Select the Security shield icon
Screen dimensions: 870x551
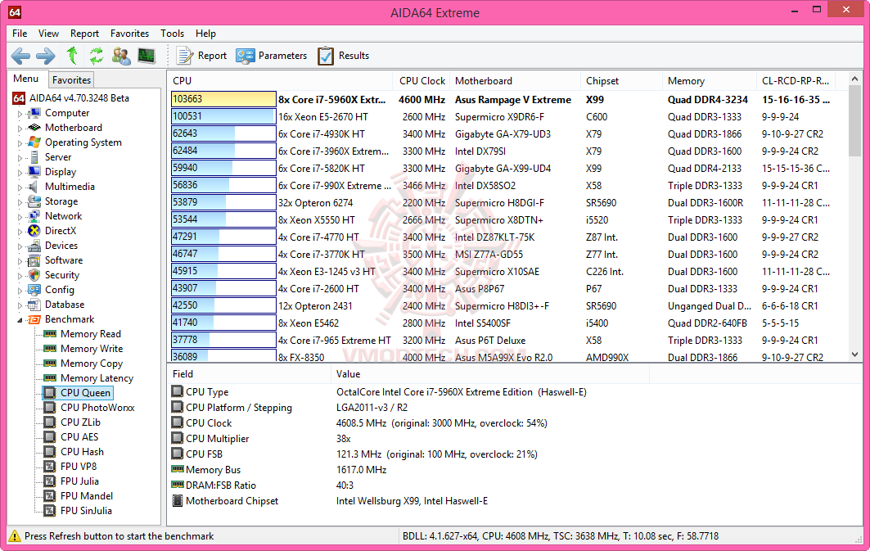coord(34,274)
